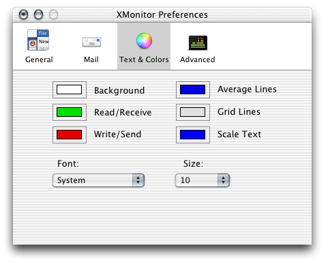Switch to the Mail tab label

point(91,59)
